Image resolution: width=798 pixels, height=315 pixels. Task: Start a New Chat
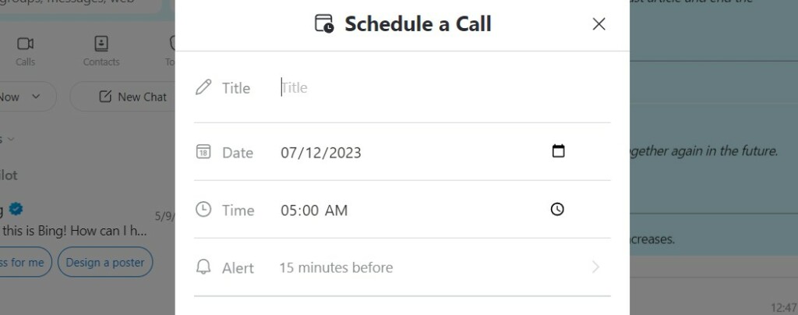[x=132, y=97]
